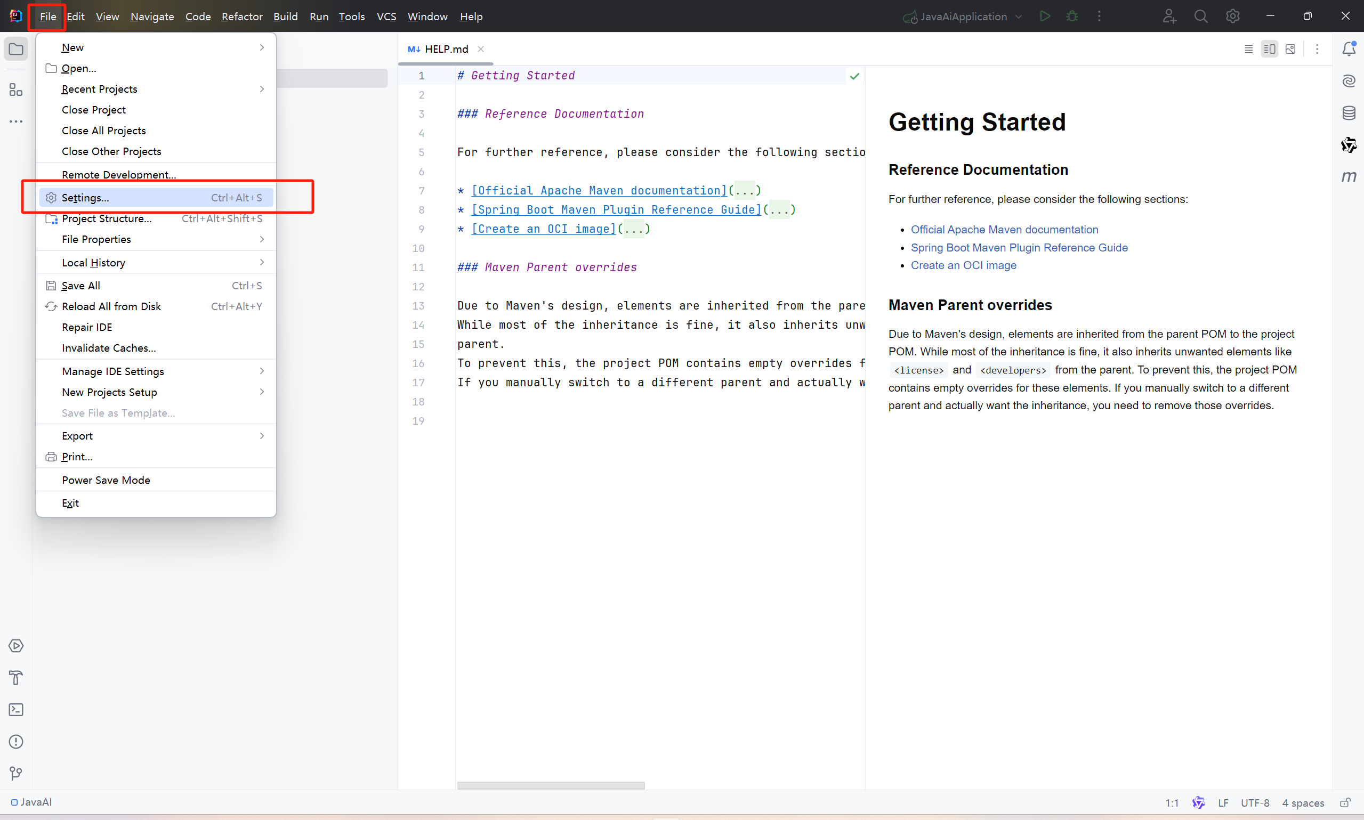This screenshot has height=820, width=1364.
Task: Open the Terminal tool window
Action: (16, 710)
